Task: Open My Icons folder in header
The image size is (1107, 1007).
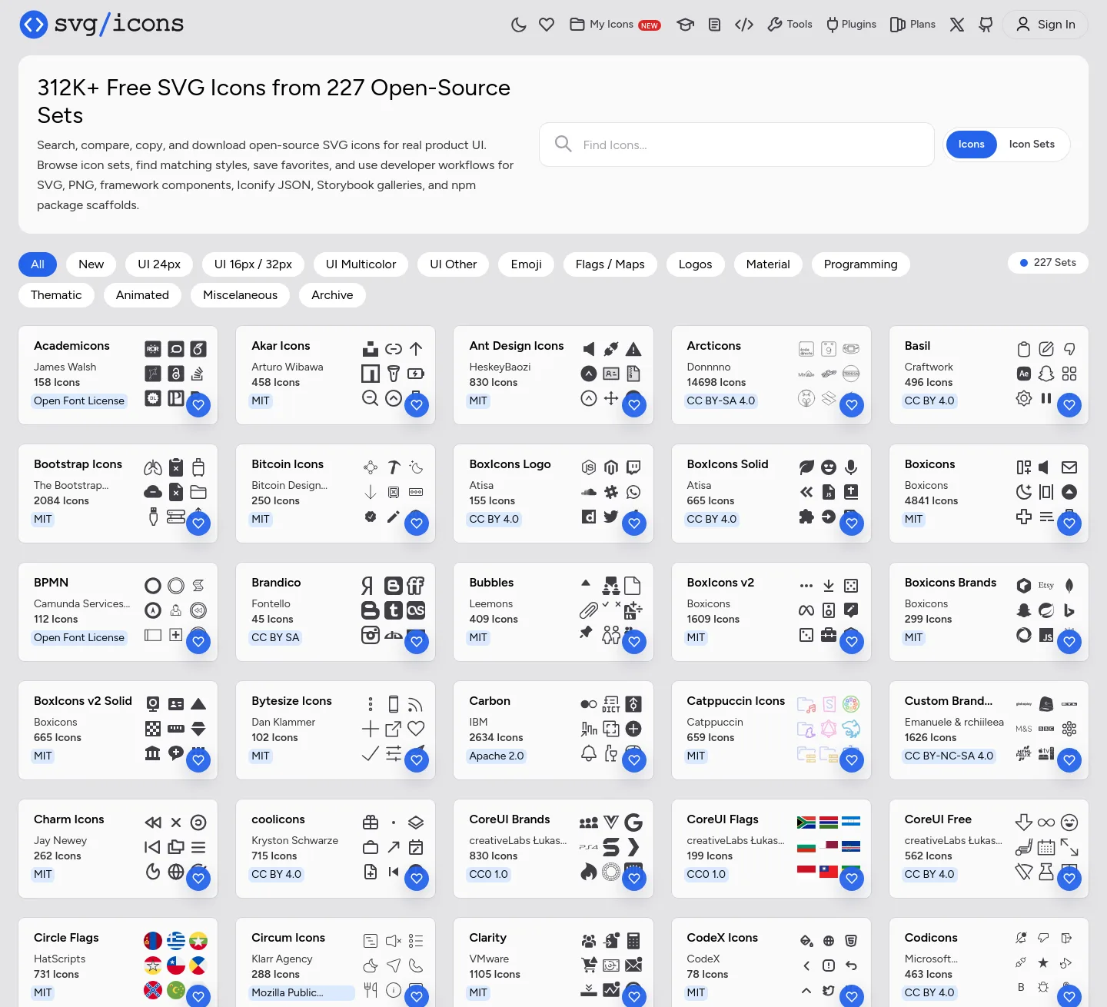Action: (x=615, y=25)
